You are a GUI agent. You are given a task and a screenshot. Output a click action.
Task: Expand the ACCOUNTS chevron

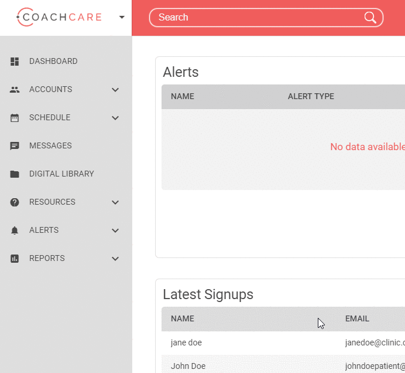coord(115,90)
